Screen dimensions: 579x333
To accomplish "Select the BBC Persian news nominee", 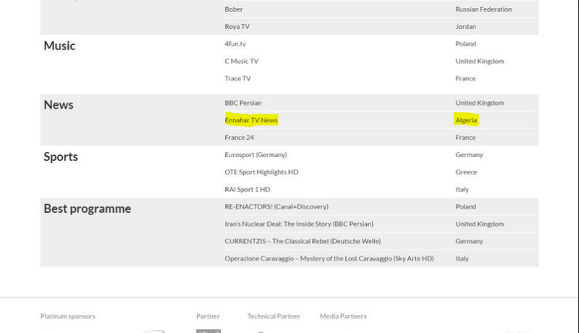I will pos(243,103).
